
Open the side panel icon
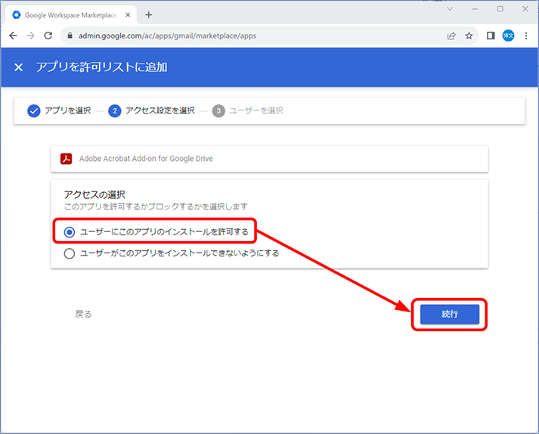tap(491, 36)
